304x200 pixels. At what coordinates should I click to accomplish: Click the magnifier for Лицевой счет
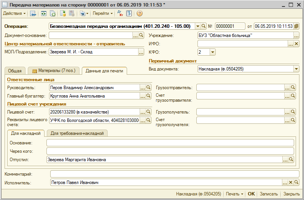click(148, 112)
